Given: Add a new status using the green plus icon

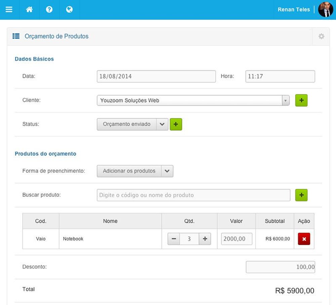Looking at the screenshot, I should (176, 124).
